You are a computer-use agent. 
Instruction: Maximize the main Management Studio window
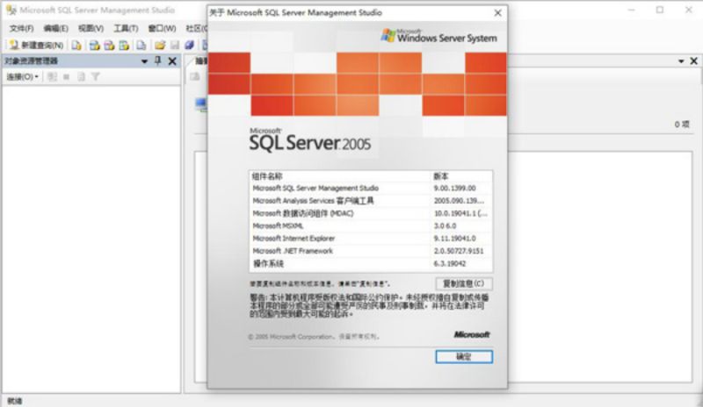[x=660, y=10]
